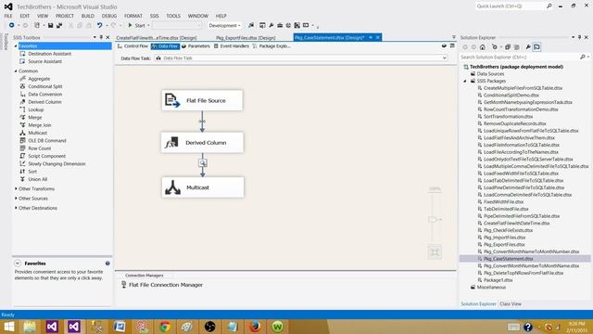Toggle Preview Selected Items in Solution Explorer

pyautogui.click(x=537, y=47)
